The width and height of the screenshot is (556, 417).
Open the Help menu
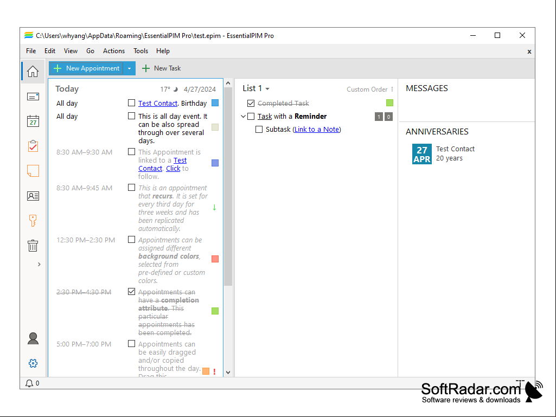pos(163,51)
